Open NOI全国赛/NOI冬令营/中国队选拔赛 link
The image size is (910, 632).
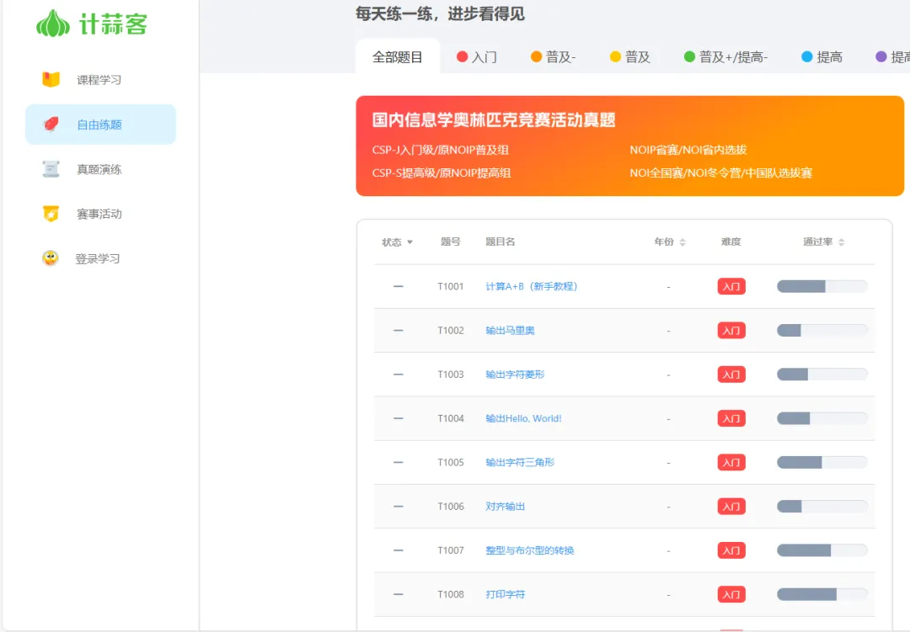pos(720,173)
